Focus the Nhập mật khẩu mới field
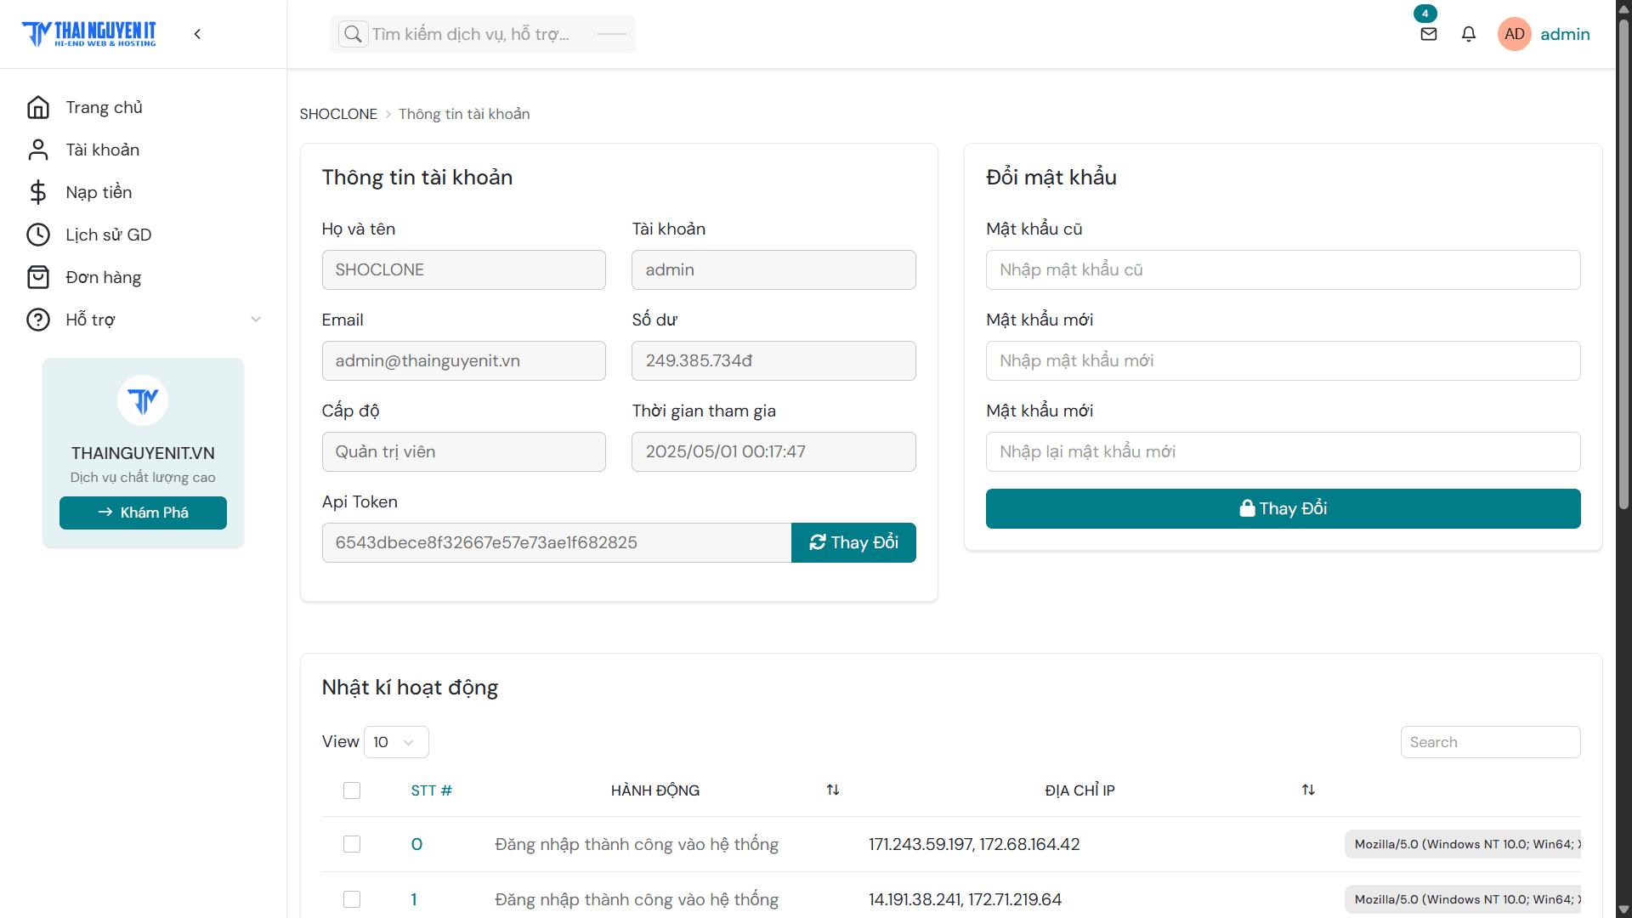 click(x=1283, y=360)
